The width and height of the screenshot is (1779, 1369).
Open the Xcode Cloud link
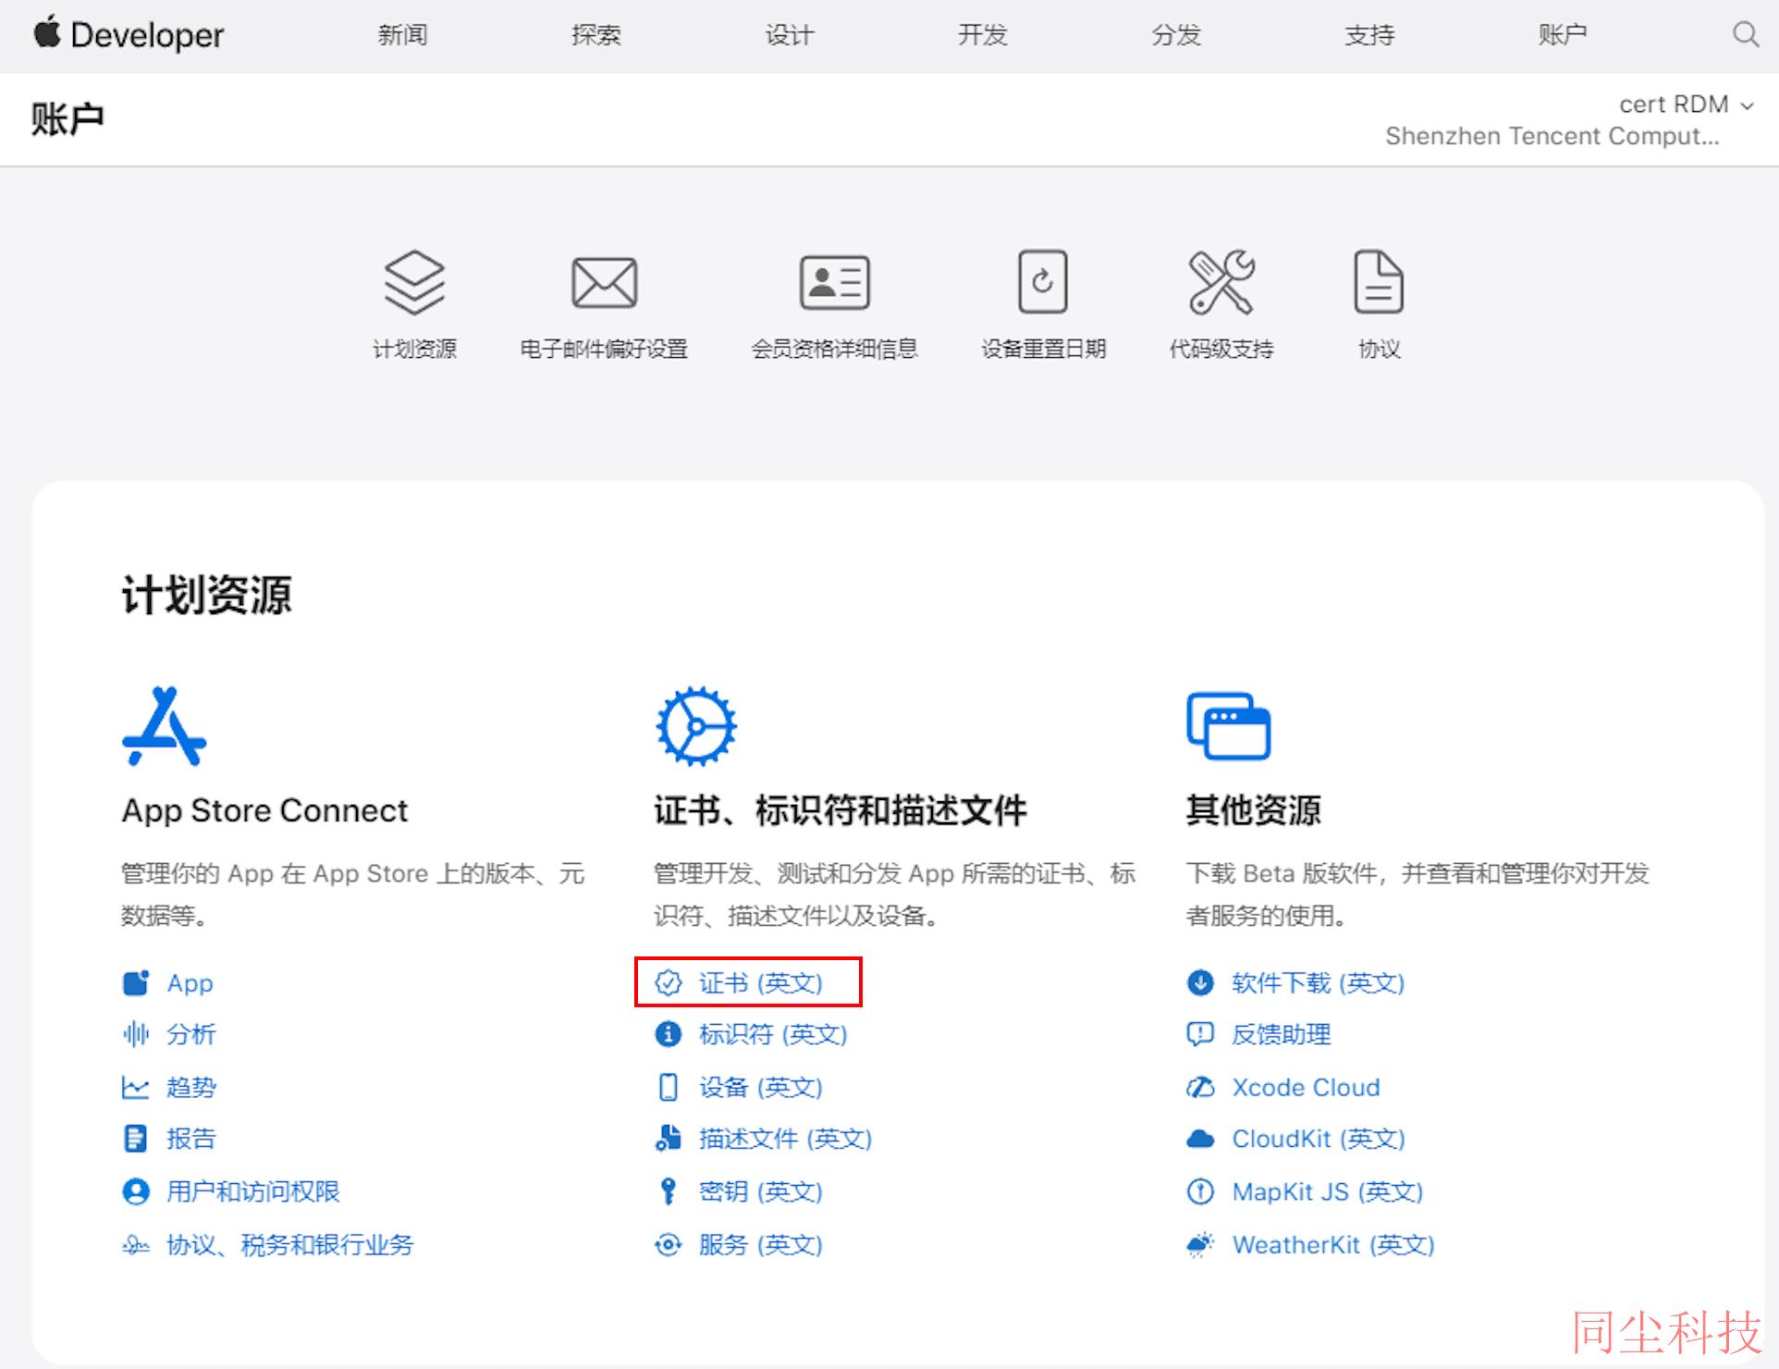click(1306, 1087)
